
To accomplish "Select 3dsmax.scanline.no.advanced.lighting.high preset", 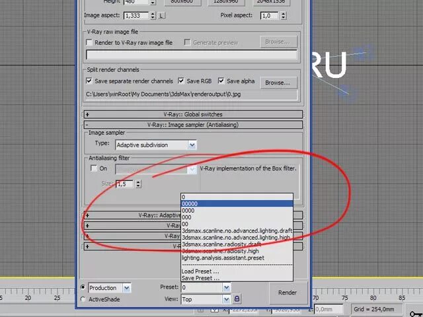I will click(237, 238).
